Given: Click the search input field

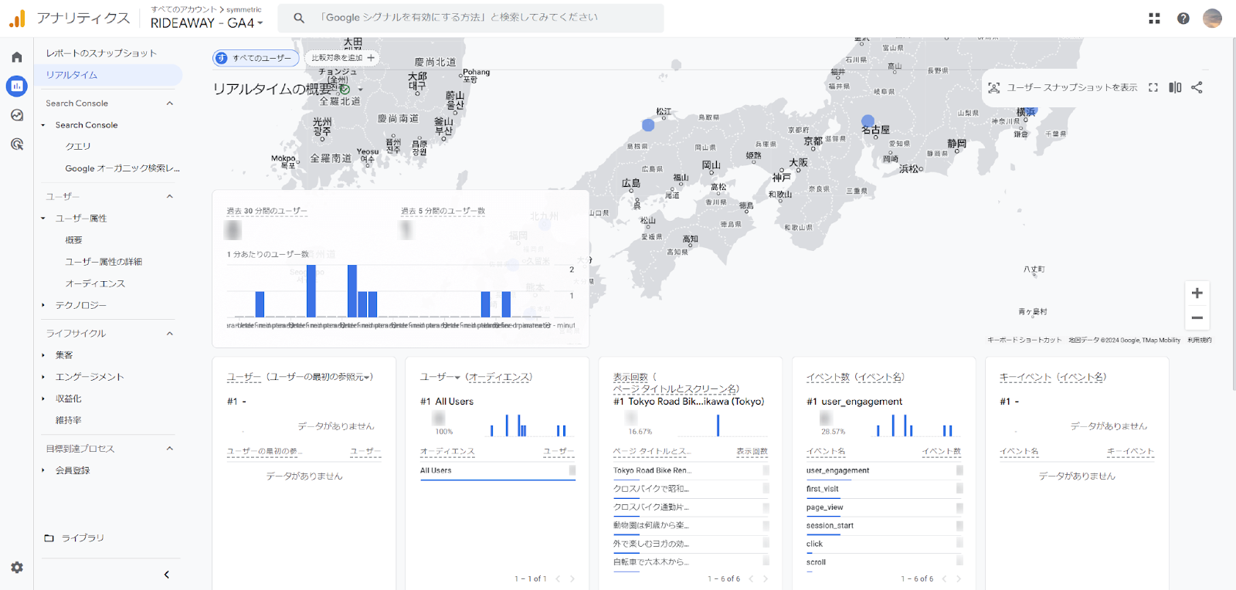Looking at the screenshot, I should [471, 18].
